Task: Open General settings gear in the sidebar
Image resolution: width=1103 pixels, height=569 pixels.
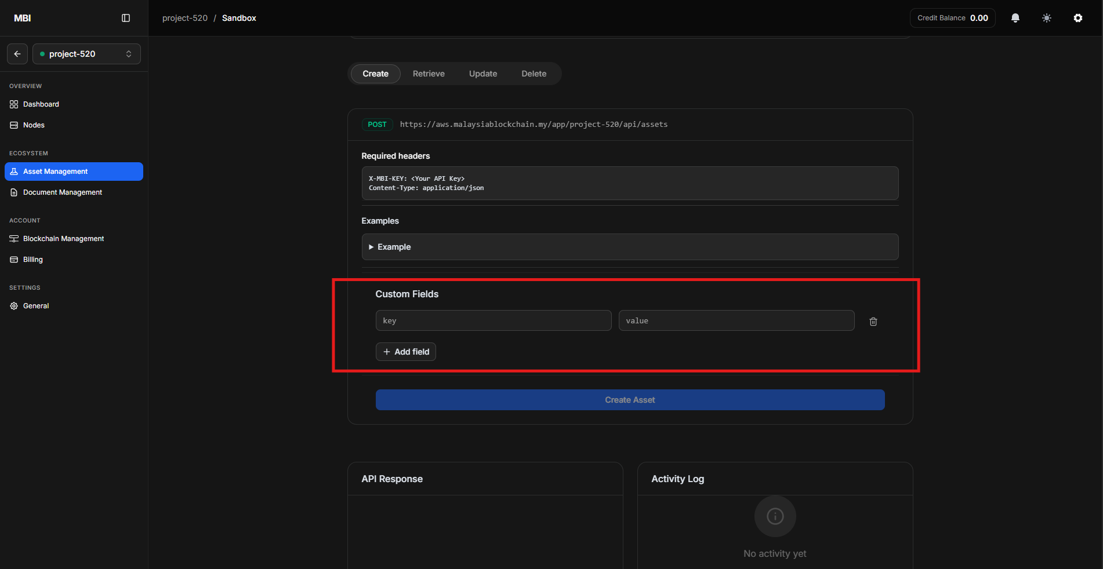Action: [x=36, y=305]
